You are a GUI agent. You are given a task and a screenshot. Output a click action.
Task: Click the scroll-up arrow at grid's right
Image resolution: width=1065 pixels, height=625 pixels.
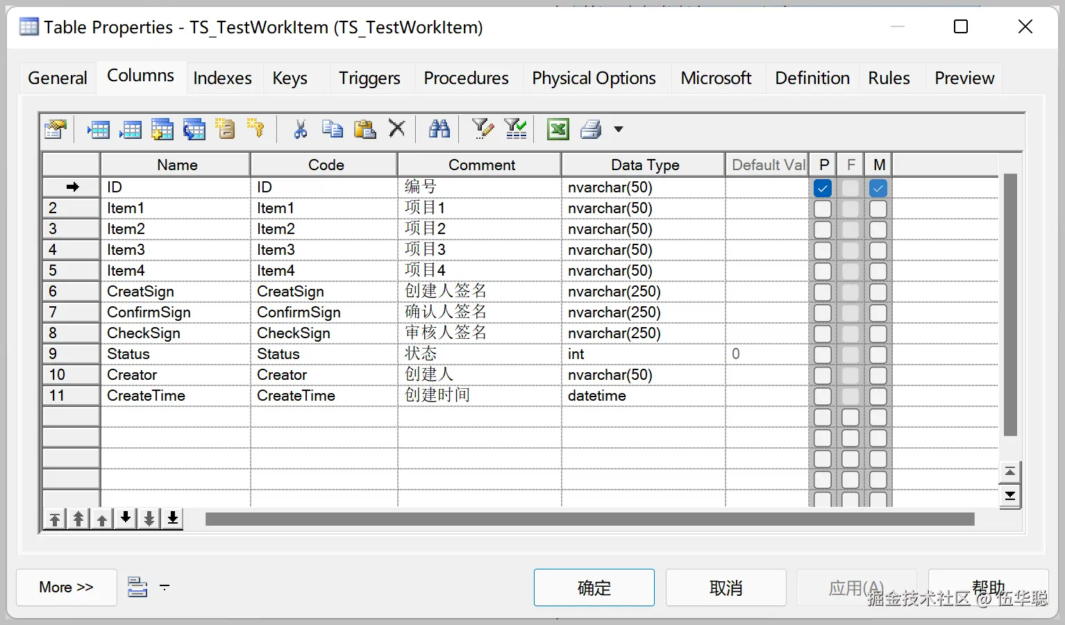point(1010,472)
